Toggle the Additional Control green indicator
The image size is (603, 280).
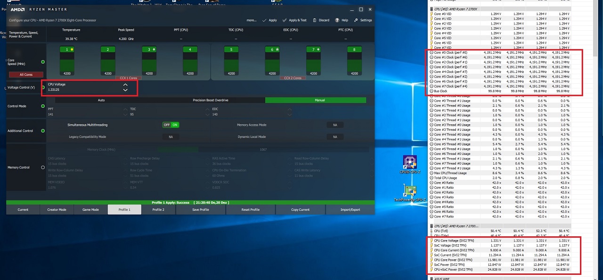coord(43,131)
